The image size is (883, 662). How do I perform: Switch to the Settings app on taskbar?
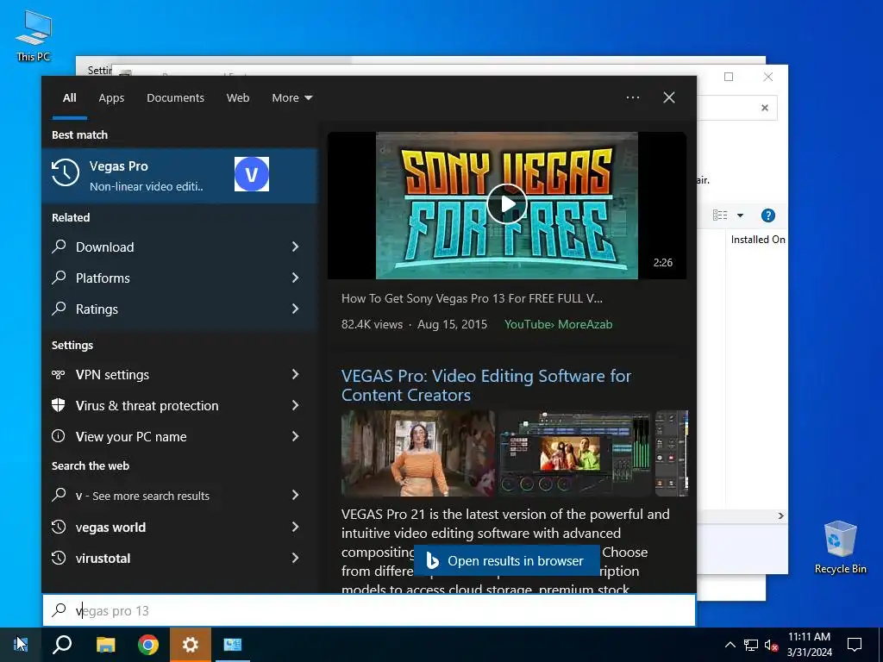tap(191, 645)
